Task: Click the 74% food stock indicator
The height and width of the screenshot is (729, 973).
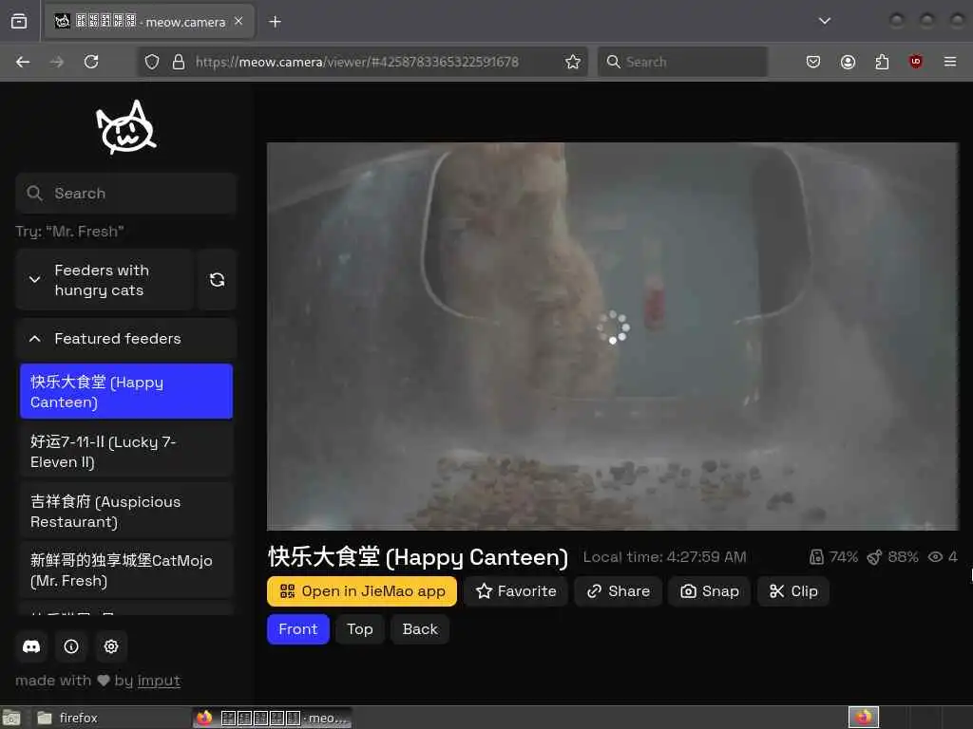Action: 834,556
